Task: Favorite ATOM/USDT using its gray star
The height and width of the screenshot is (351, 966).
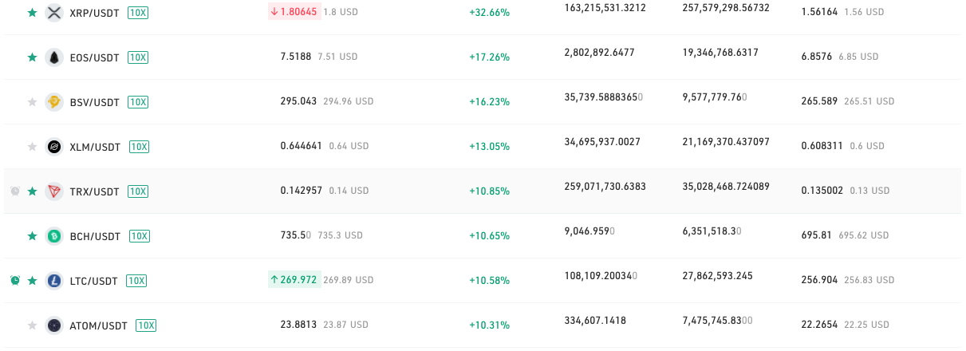Action: (x=33, y=325)
